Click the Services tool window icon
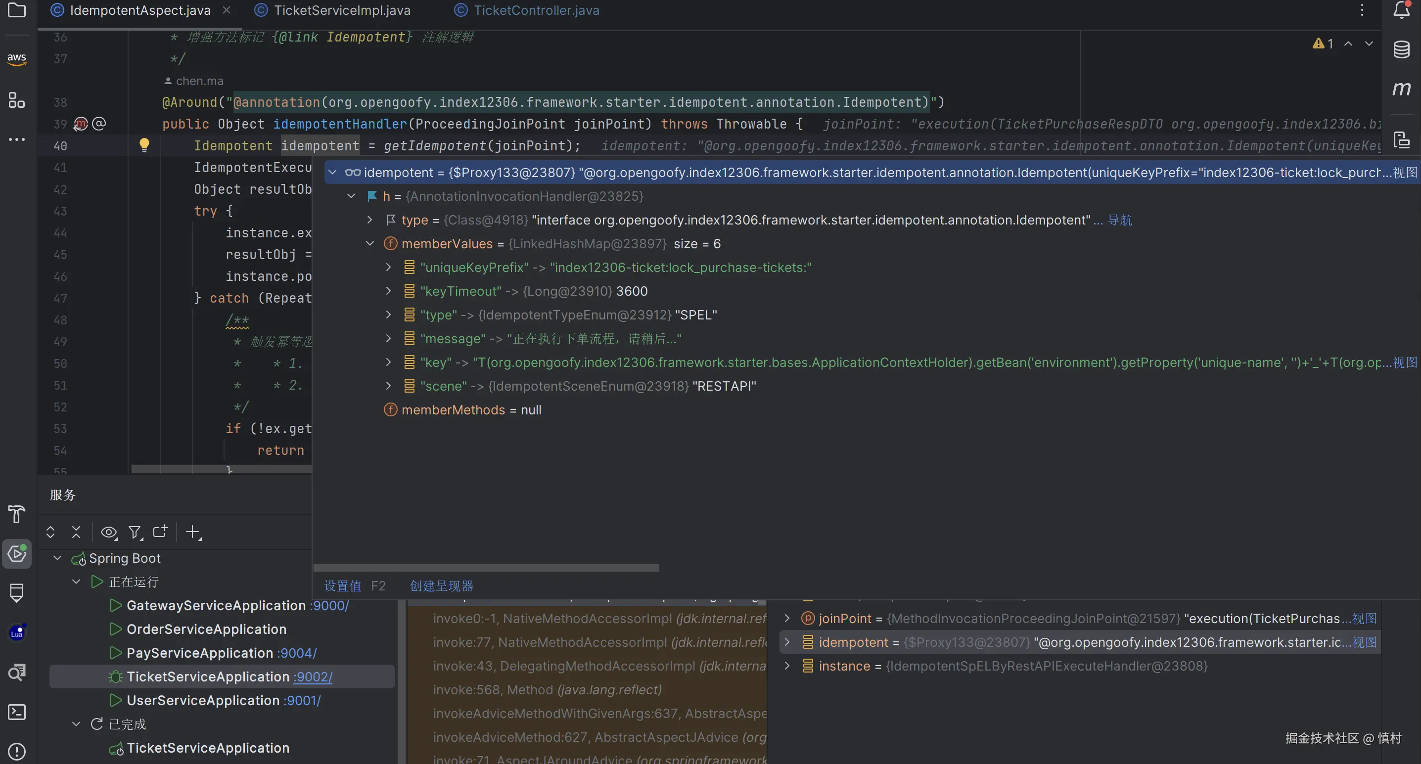Screen dimensions: 1421x764 pyautogui.click(x=16, y=553)
